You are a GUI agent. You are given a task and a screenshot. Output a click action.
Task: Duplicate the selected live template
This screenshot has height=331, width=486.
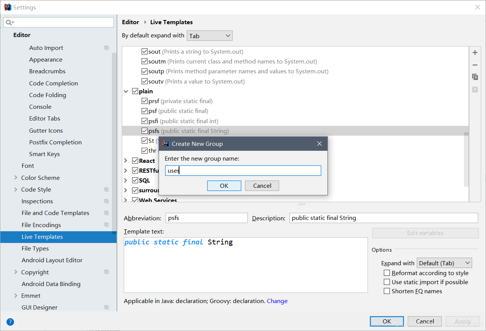tap(475, 77)
